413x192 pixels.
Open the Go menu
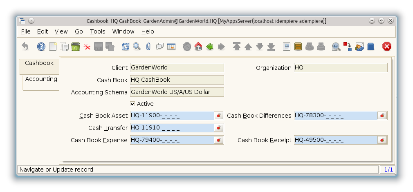pos(79,31)
